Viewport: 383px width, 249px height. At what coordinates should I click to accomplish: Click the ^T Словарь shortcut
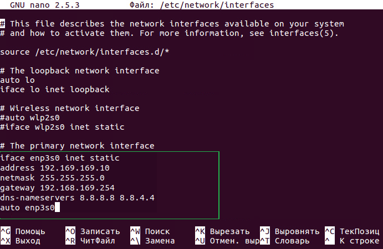tap(284, 241)
